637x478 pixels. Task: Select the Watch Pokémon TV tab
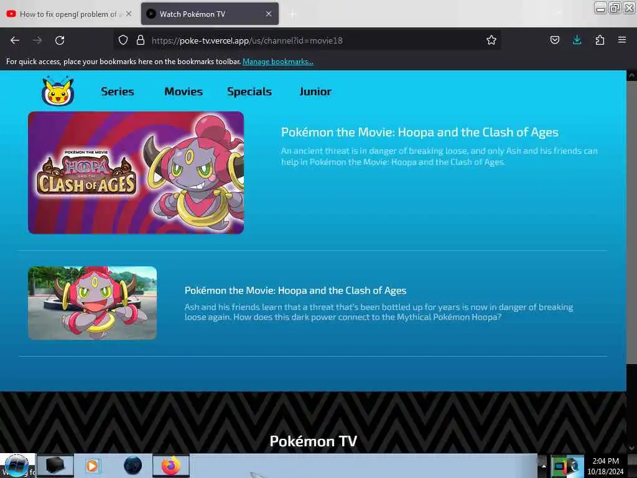coord(210,14)
